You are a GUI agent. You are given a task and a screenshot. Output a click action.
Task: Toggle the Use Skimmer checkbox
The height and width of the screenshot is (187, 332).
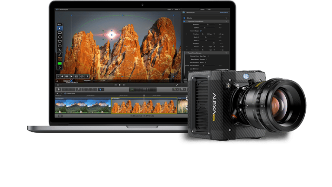[201, 69]
